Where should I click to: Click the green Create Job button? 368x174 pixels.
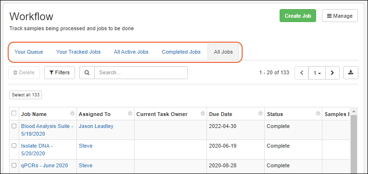(x=298, y=16)
